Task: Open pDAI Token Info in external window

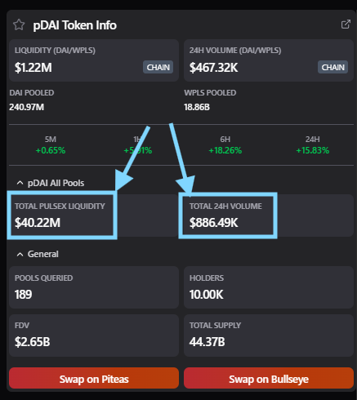Action: point(346,24)
